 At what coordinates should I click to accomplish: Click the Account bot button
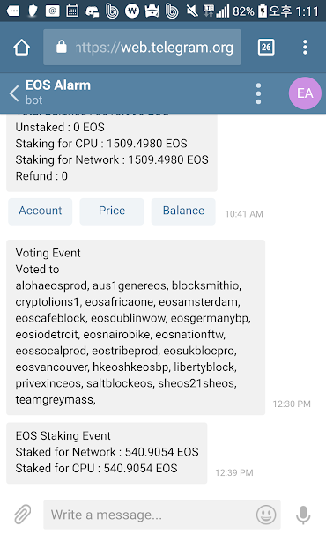point(41,211)
